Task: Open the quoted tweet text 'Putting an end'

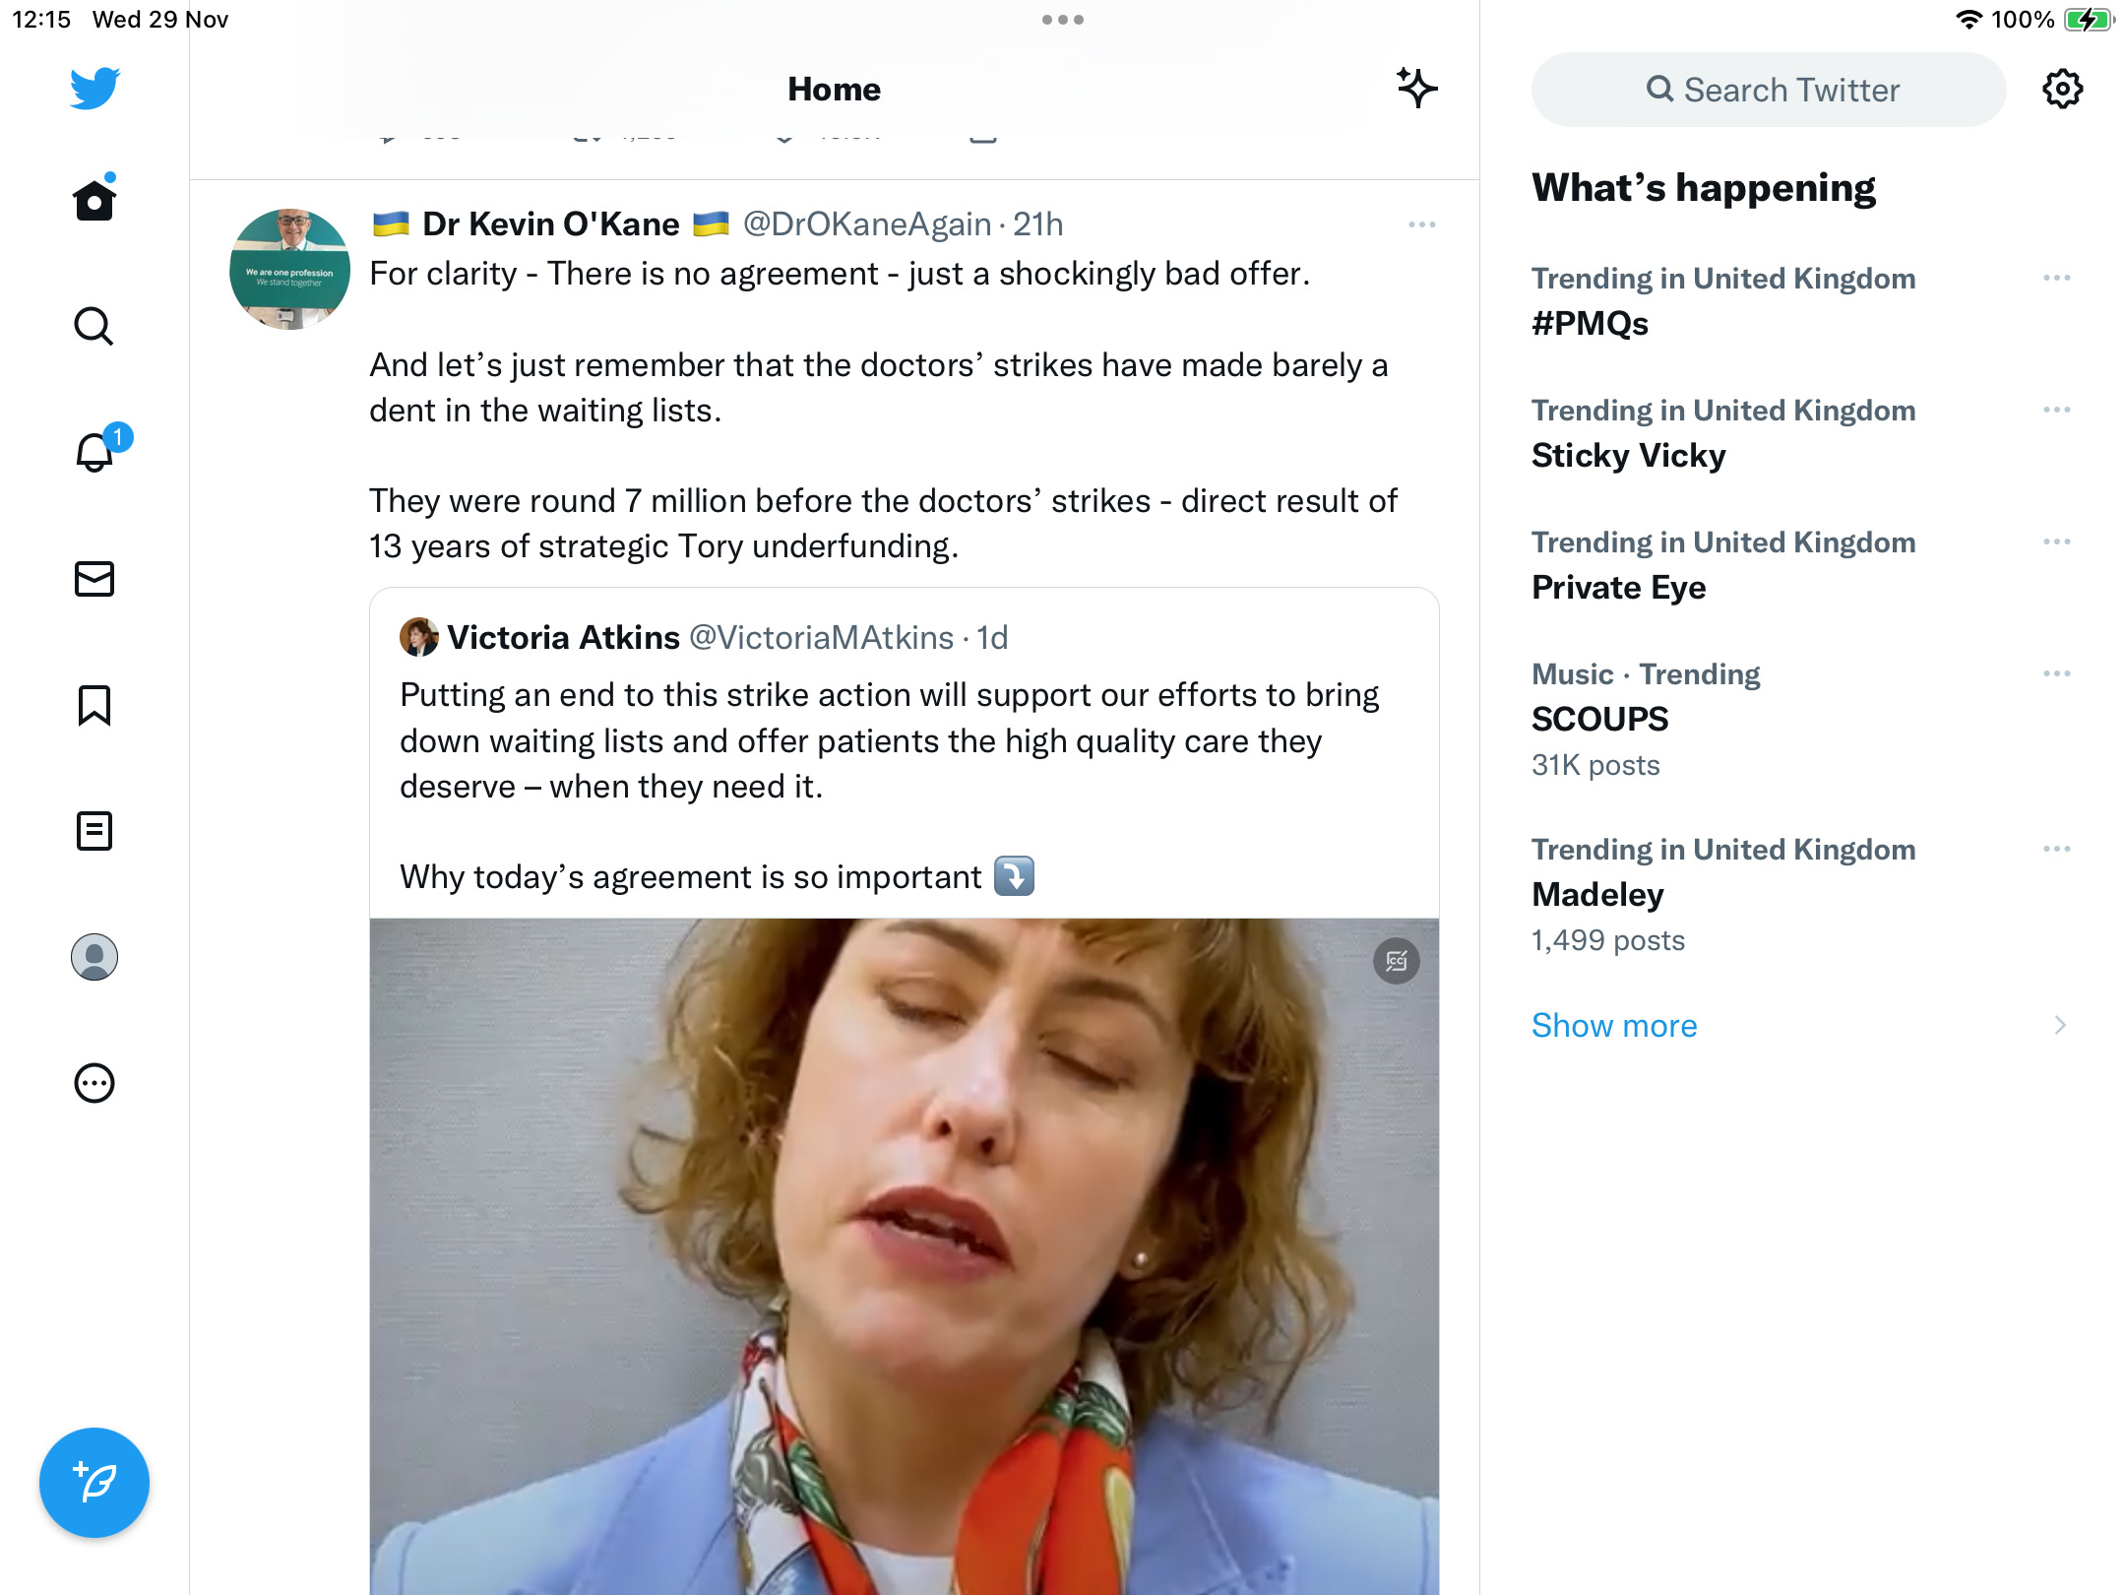Action: click(x=890, y=740)
